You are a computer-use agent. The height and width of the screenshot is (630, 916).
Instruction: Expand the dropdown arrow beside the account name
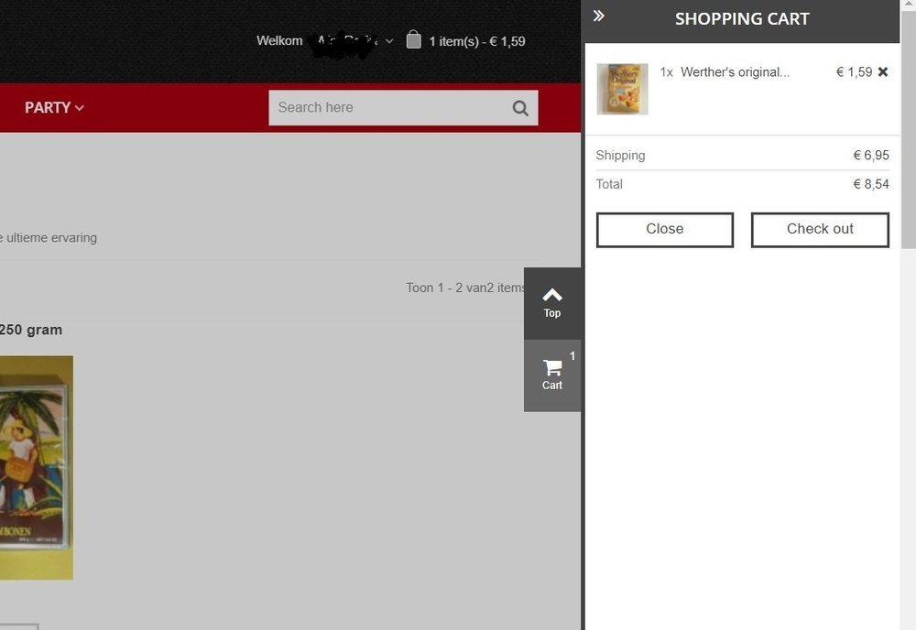389,41
